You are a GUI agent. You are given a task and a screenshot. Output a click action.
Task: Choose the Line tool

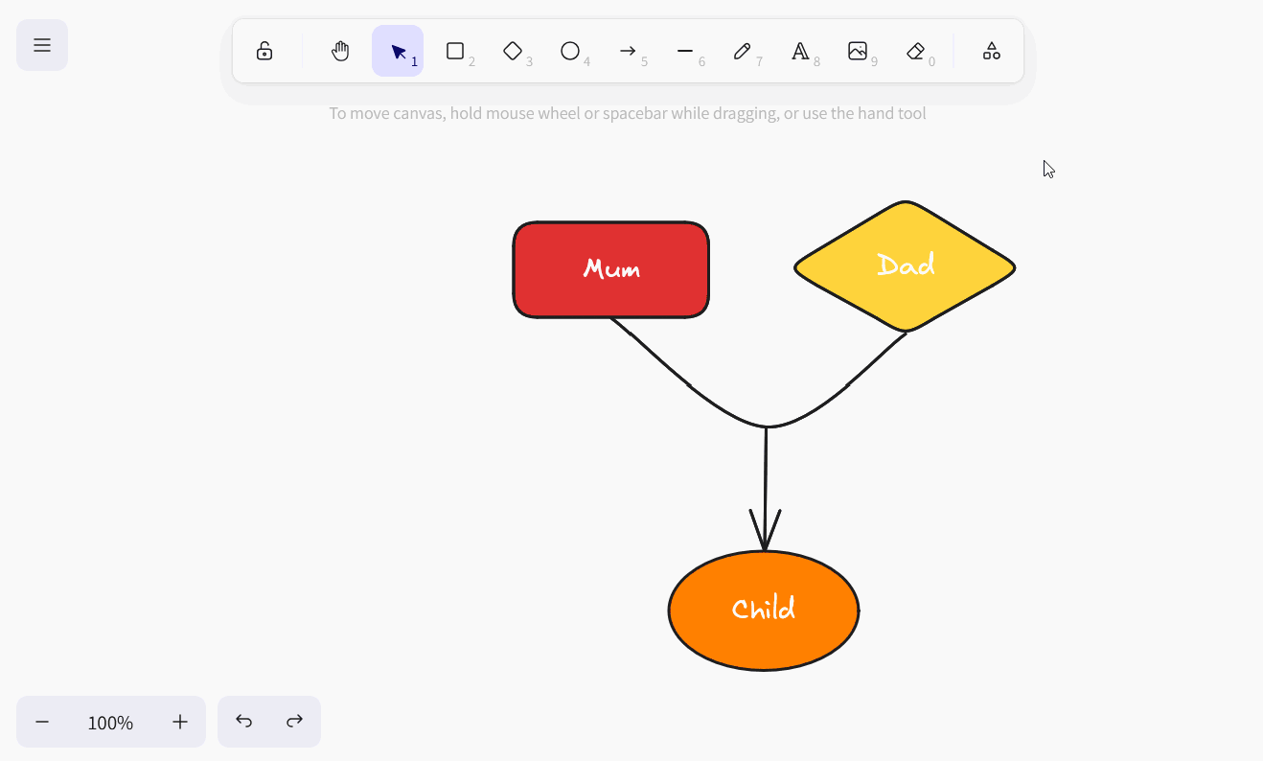point(685,51)
